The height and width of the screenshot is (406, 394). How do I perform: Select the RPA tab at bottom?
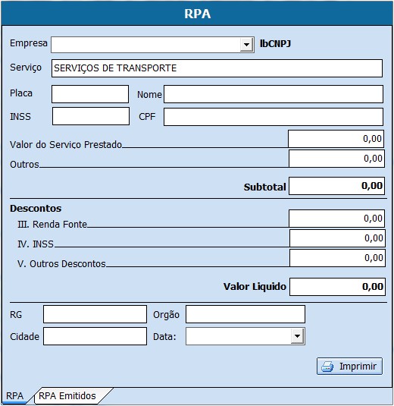coord(15,395)
